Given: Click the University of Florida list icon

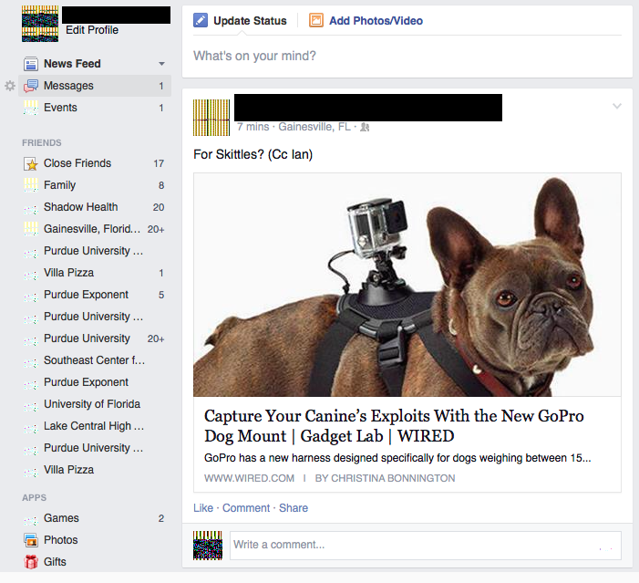Looking at the screenshot, I should coord(31,405).
